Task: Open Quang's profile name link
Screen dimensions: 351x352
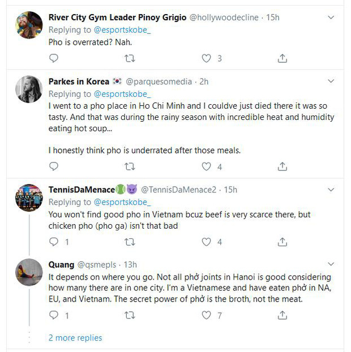Action: (x=61, y=265)
